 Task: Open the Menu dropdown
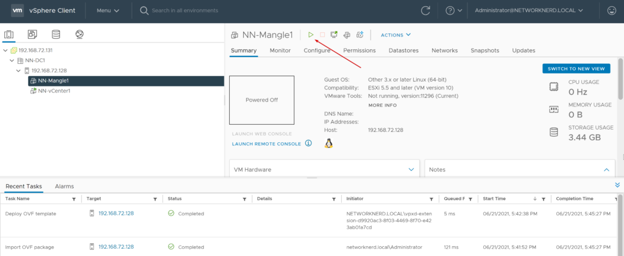click(108, 11)
